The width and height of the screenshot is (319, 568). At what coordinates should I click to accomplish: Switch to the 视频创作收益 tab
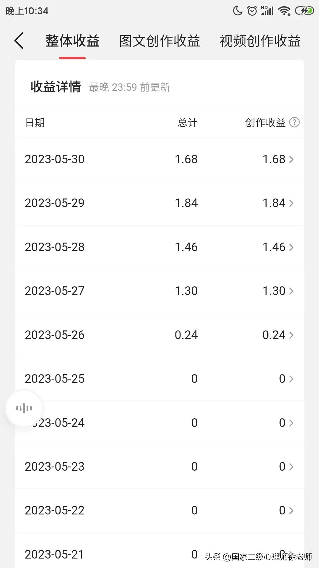[260, 41]
